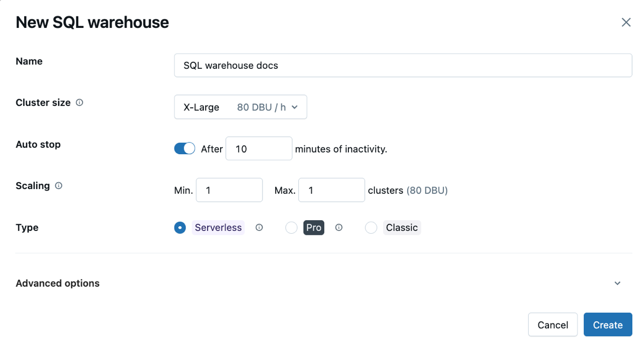Viewport: 644px width, 354px height.
Task: Click the Pro badge label
Action: click(313, 227)
